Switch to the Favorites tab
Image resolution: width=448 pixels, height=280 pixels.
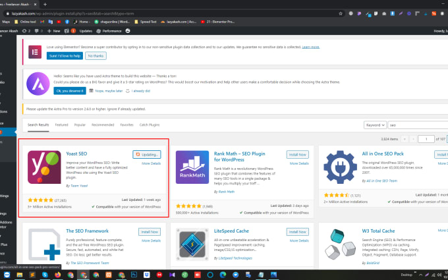127,125
